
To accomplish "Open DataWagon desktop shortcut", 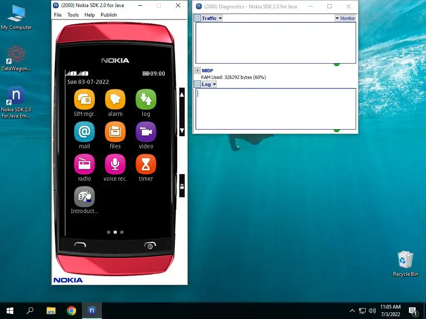I will coord(16,58).
